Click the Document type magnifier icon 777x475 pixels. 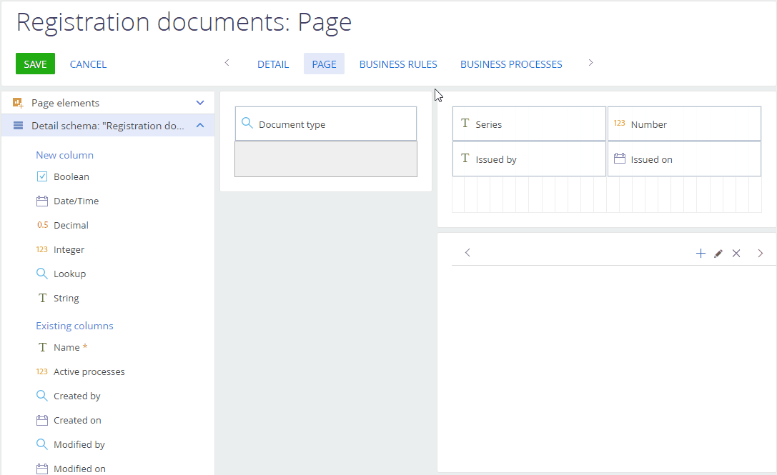tap(247, 123)
